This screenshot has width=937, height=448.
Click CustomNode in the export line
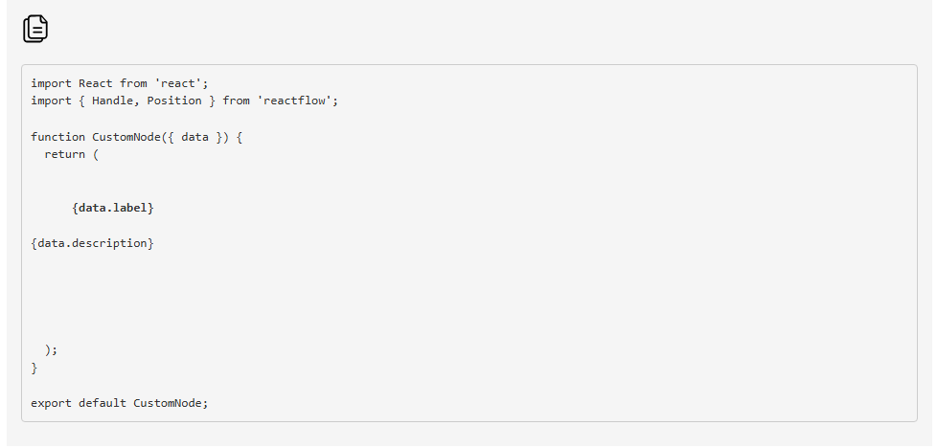(x=168, y=403)
